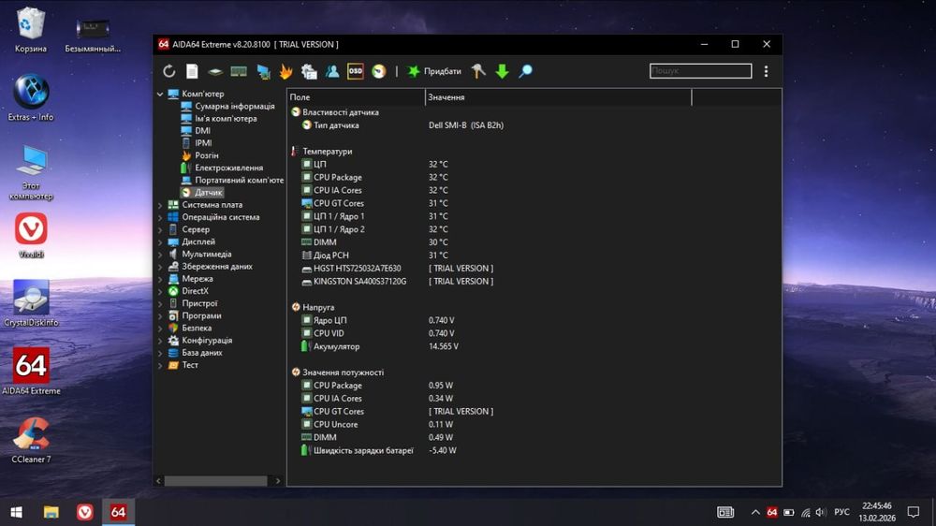This screenshot has width=936, height=526.
Task: Click the computer monitor diagnostics toolbar icon
Action: tap(263, 72)
